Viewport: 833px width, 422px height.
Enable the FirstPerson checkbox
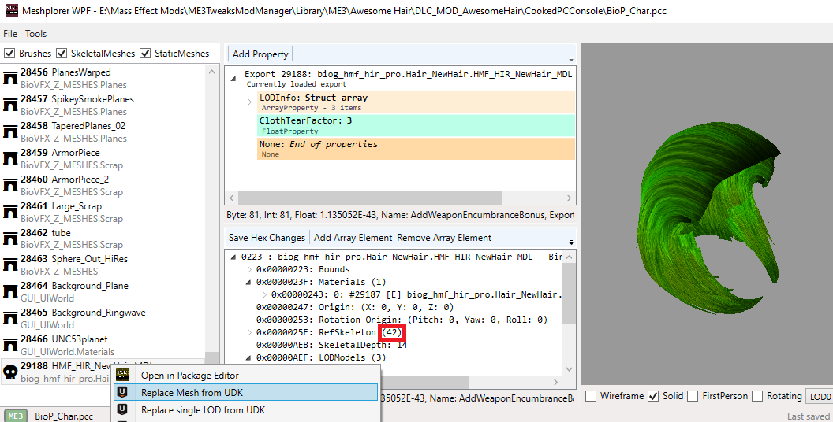pyautogui.click(x=693, y=396)
